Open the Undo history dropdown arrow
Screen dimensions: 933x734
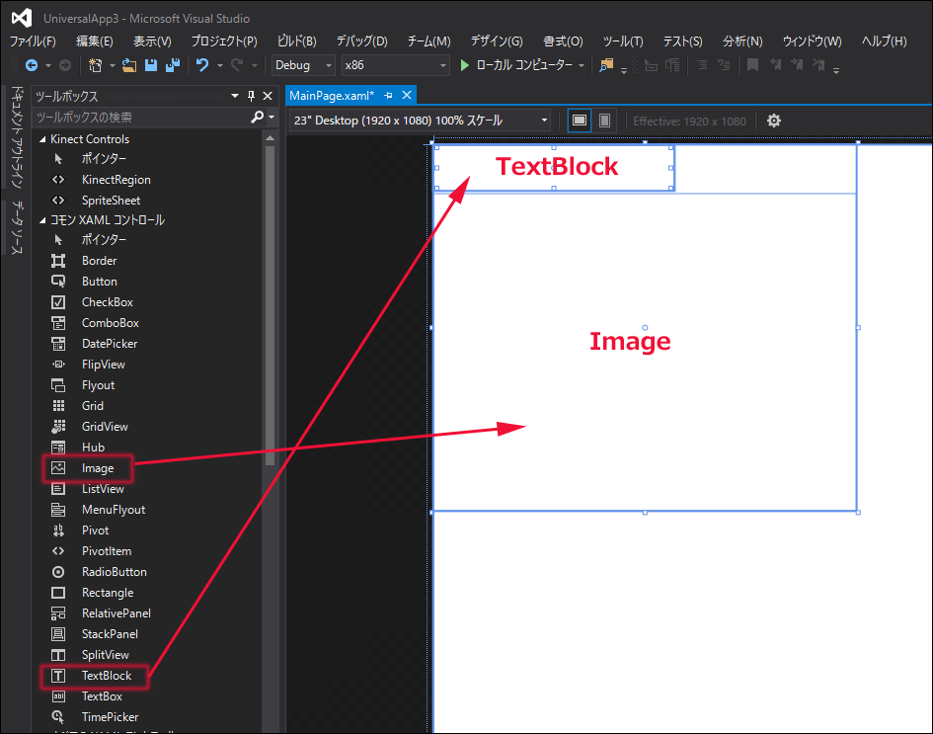pos(219,65)
